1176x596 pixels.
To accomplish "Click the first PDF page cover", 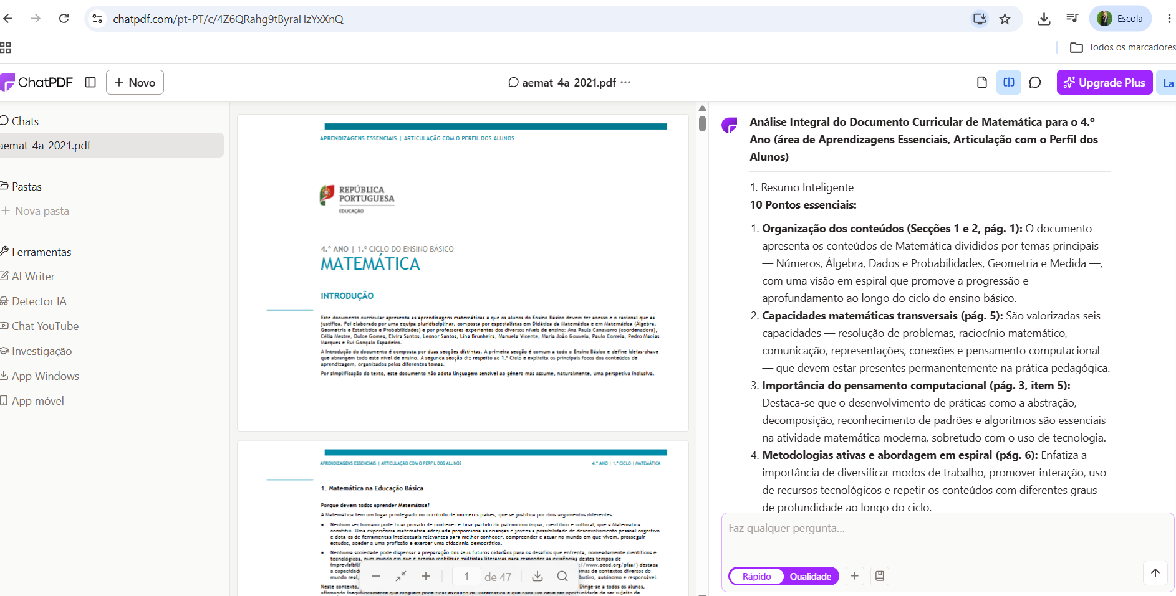I will click(x=463, y=272).
